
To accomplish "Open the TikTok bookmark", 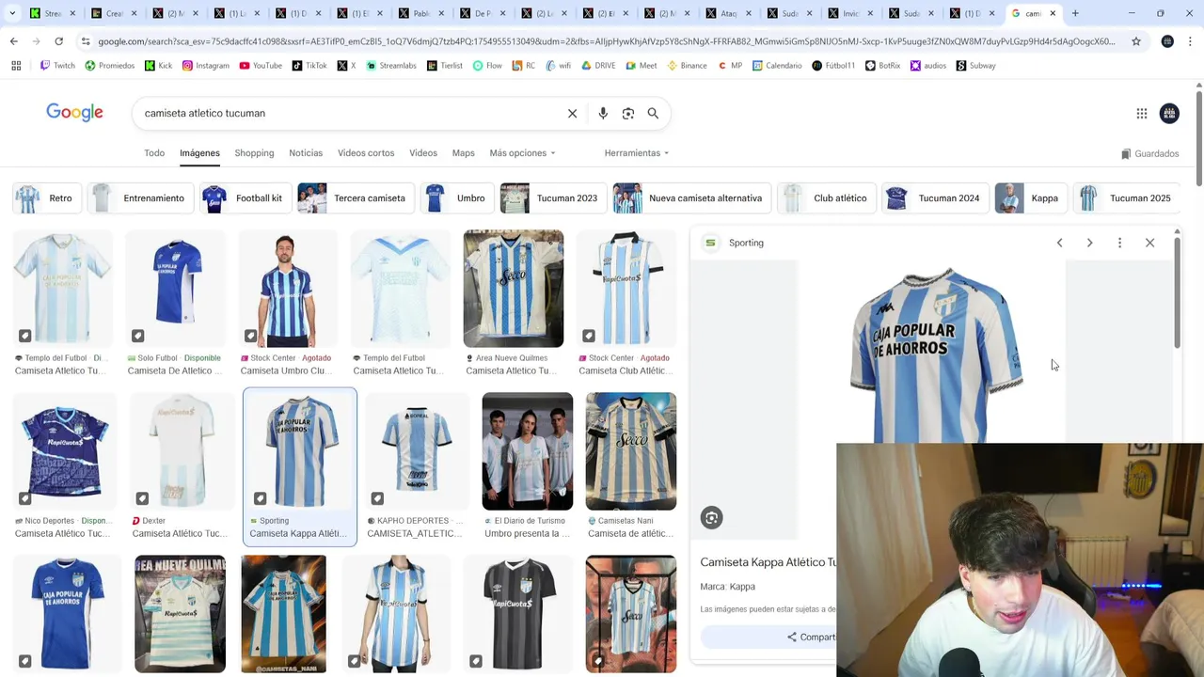I will [x=309, y=66].
